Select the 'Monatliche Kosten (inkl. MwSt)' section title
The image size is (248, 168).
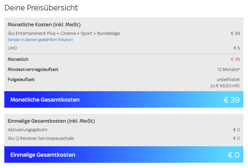click(44, 24)
